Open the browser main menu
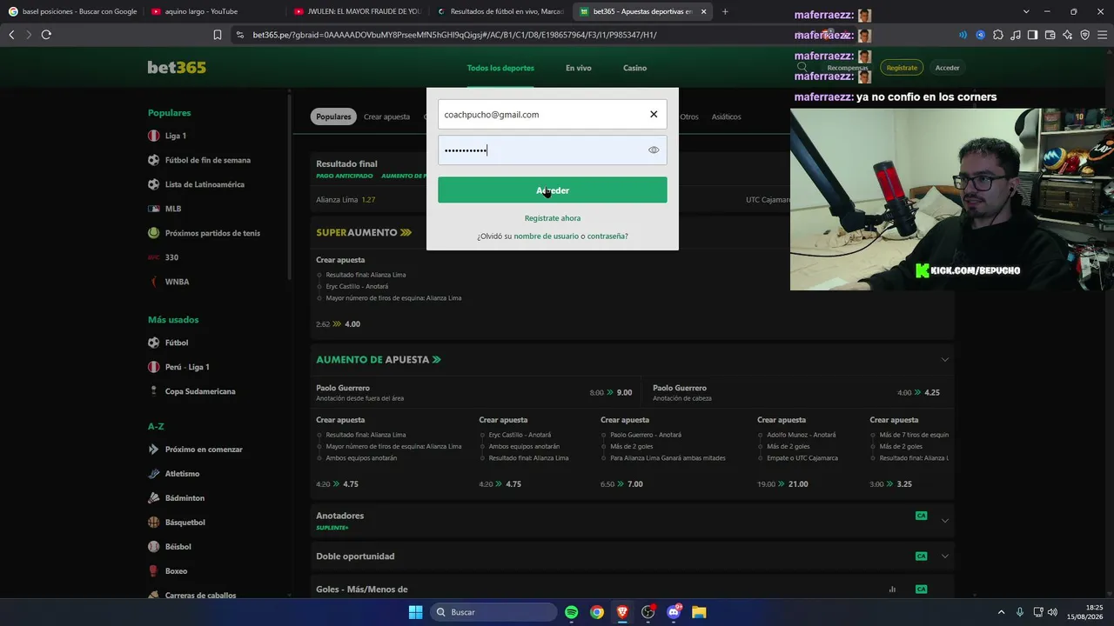1114x626 pixels. coord(1102,35)
